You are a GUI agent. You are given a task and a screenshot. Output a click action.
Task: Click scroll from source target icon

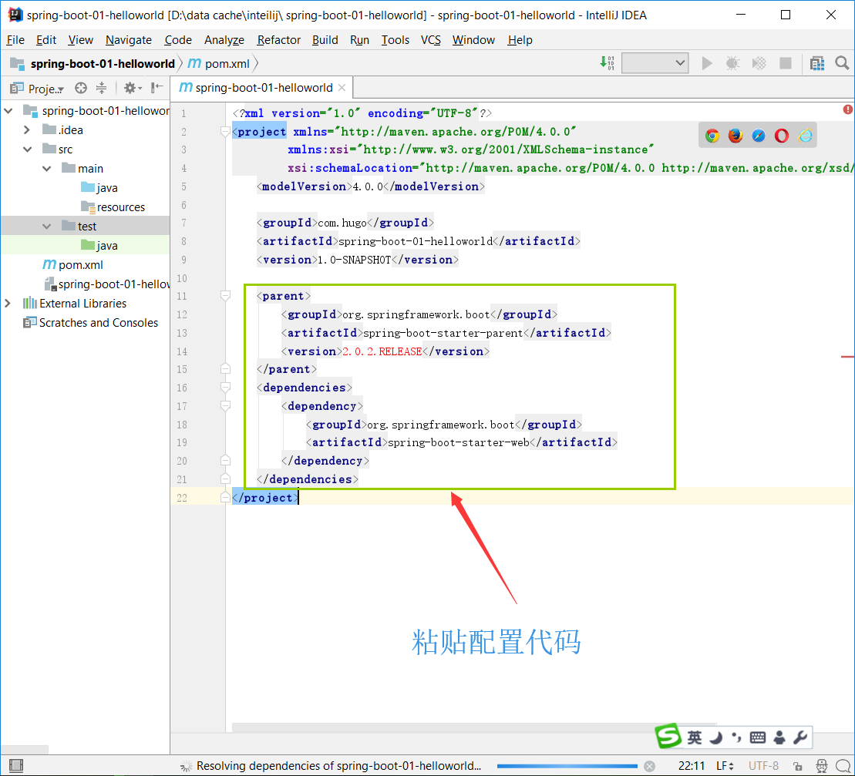(80, 88)
